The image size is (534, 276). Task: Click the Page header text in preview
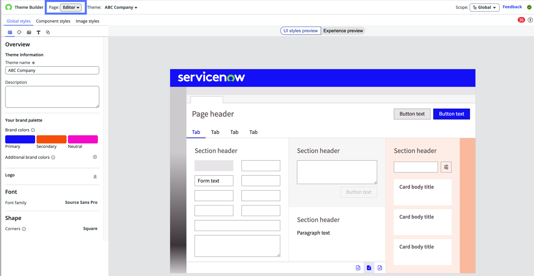213,114
